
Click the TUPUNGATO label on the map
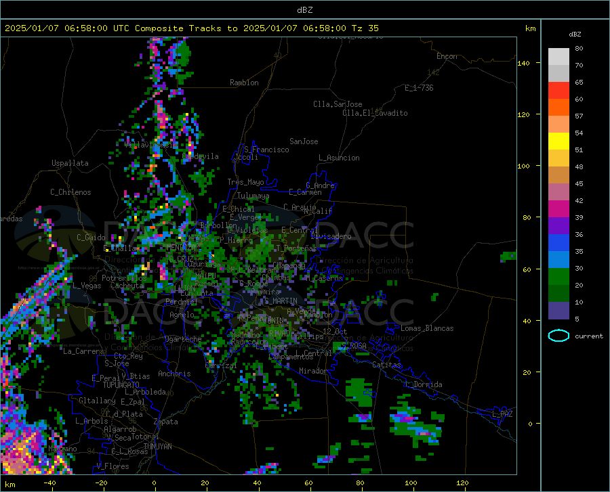pos(121,385)
